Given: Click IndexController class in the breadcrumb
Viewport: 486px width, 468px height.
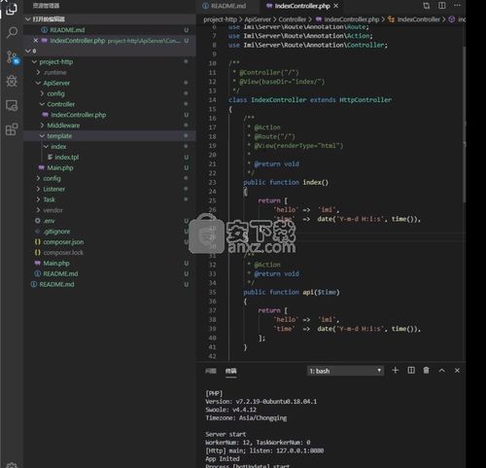Looking at the screenshot, I should (414, 19).
